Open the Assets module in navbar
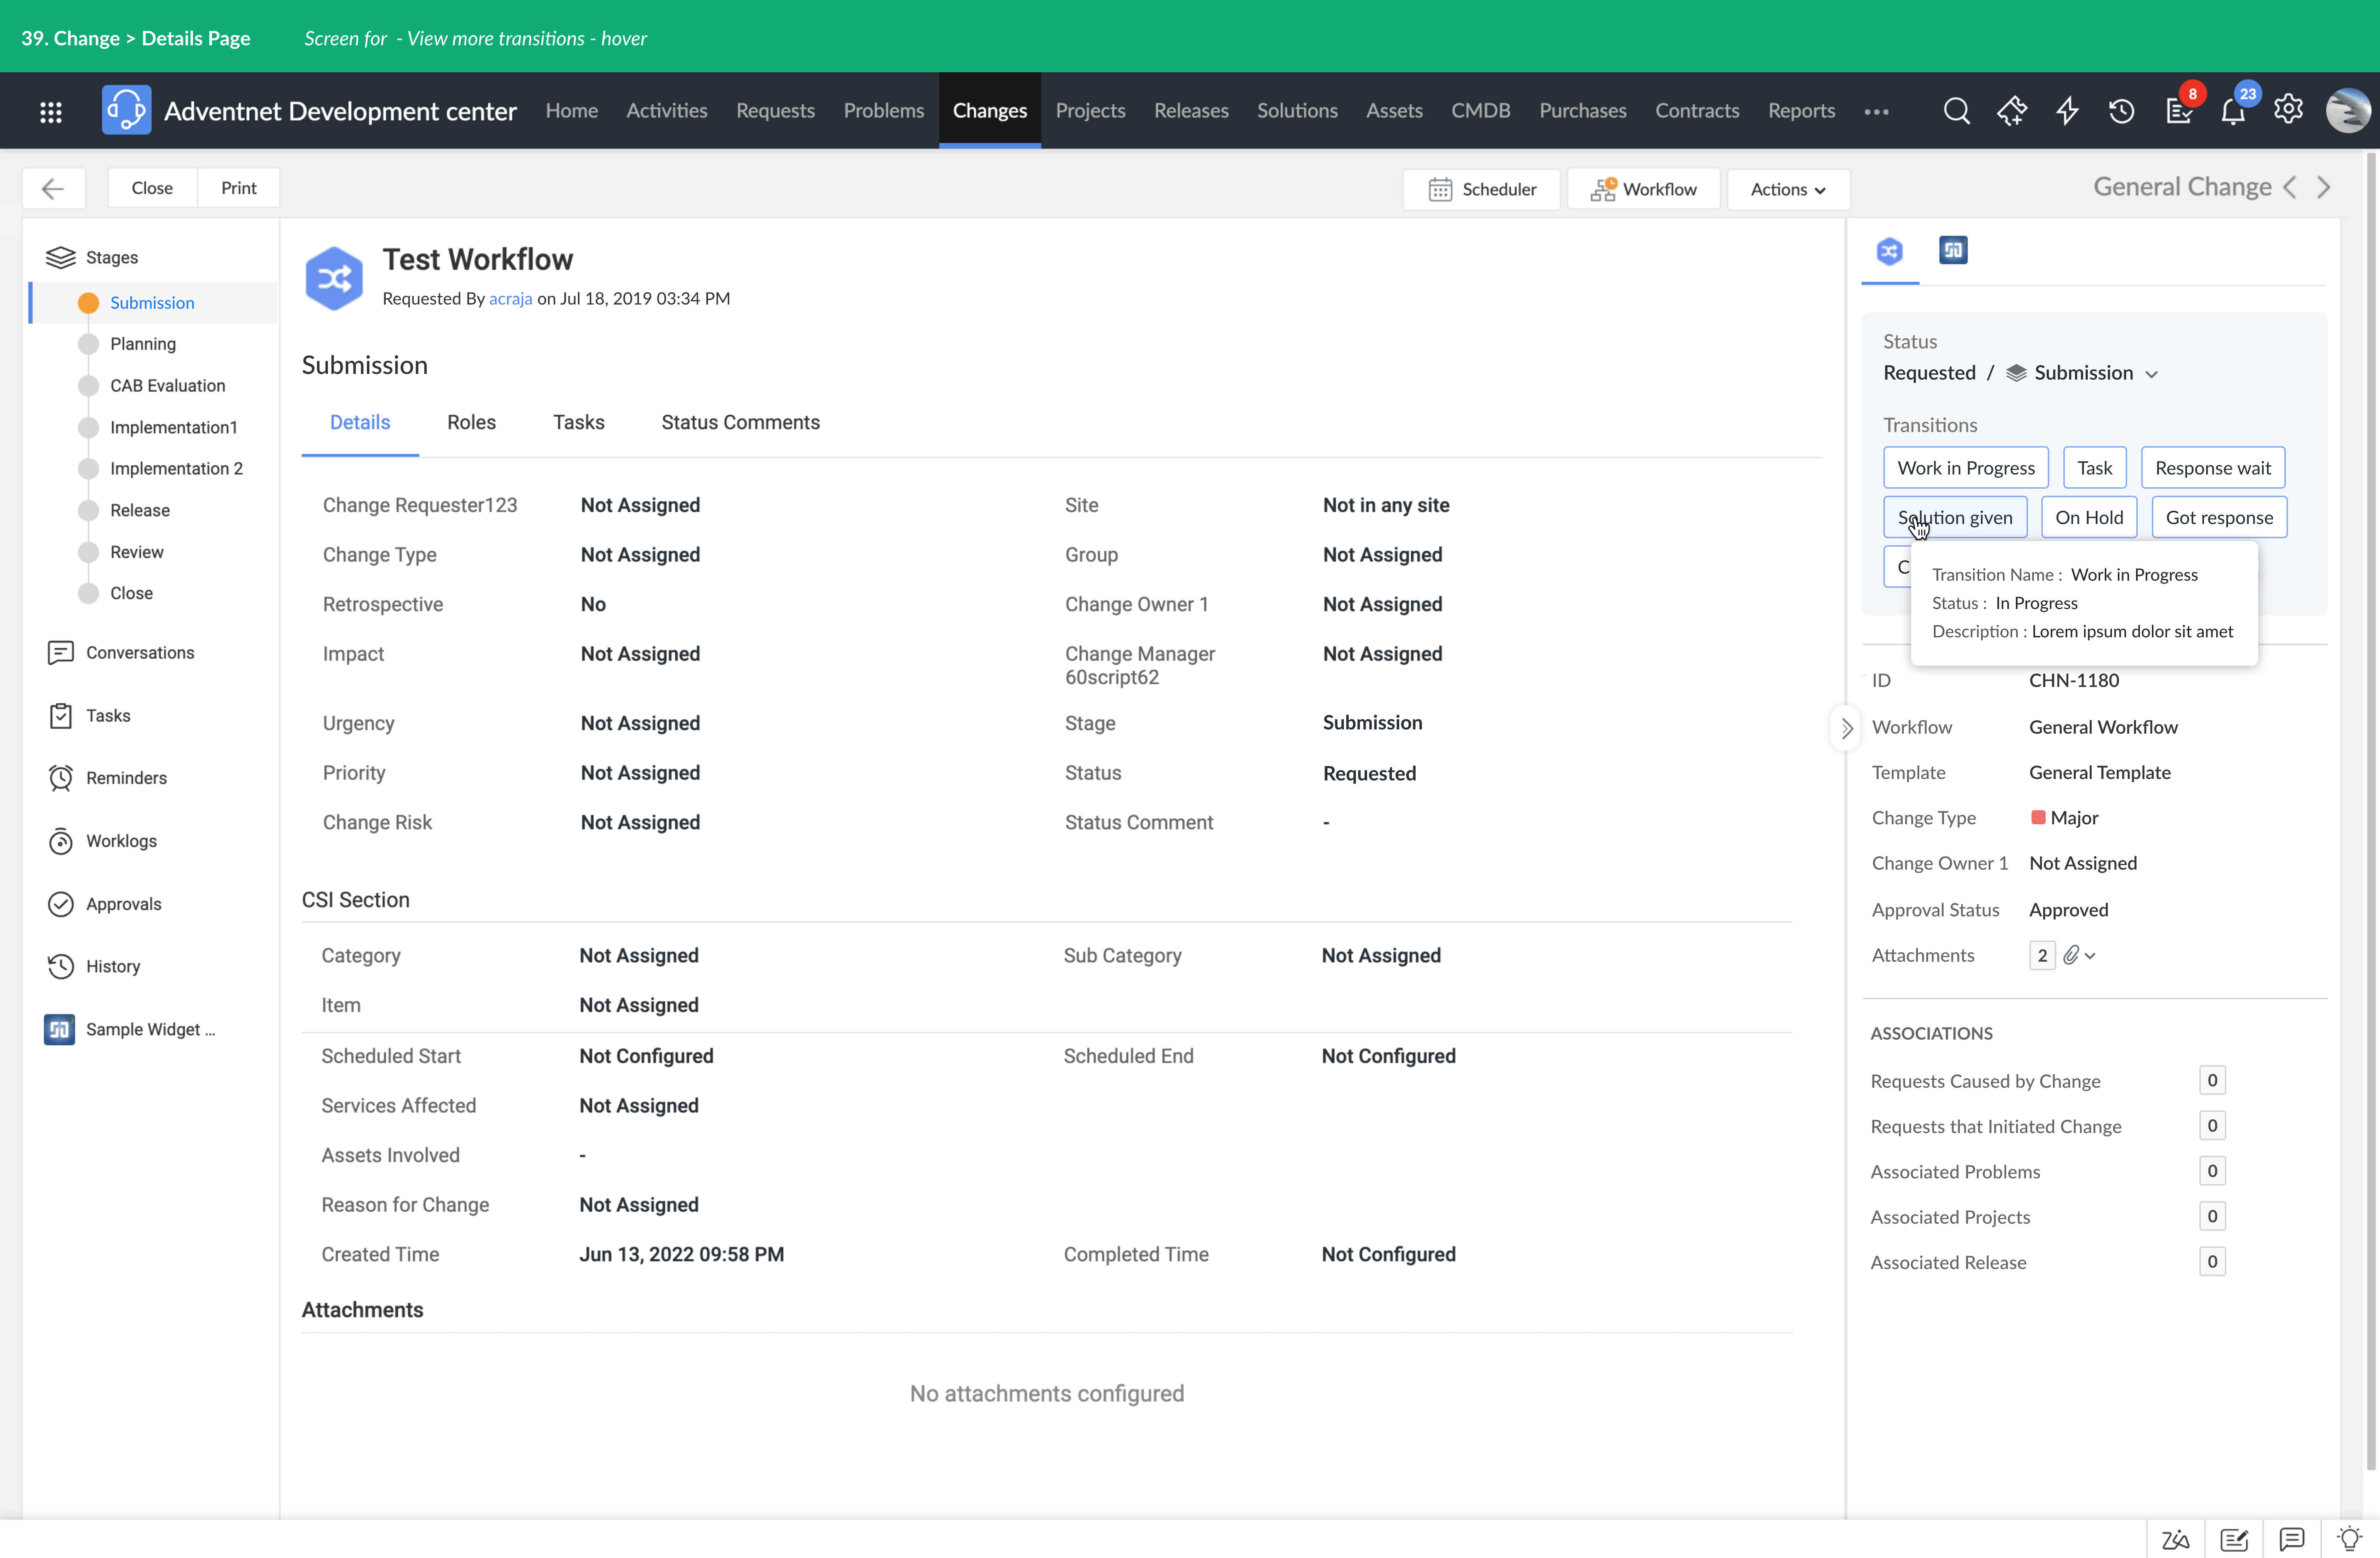The height and width of the screenshot is (1558, 2380). [1394, 111]
